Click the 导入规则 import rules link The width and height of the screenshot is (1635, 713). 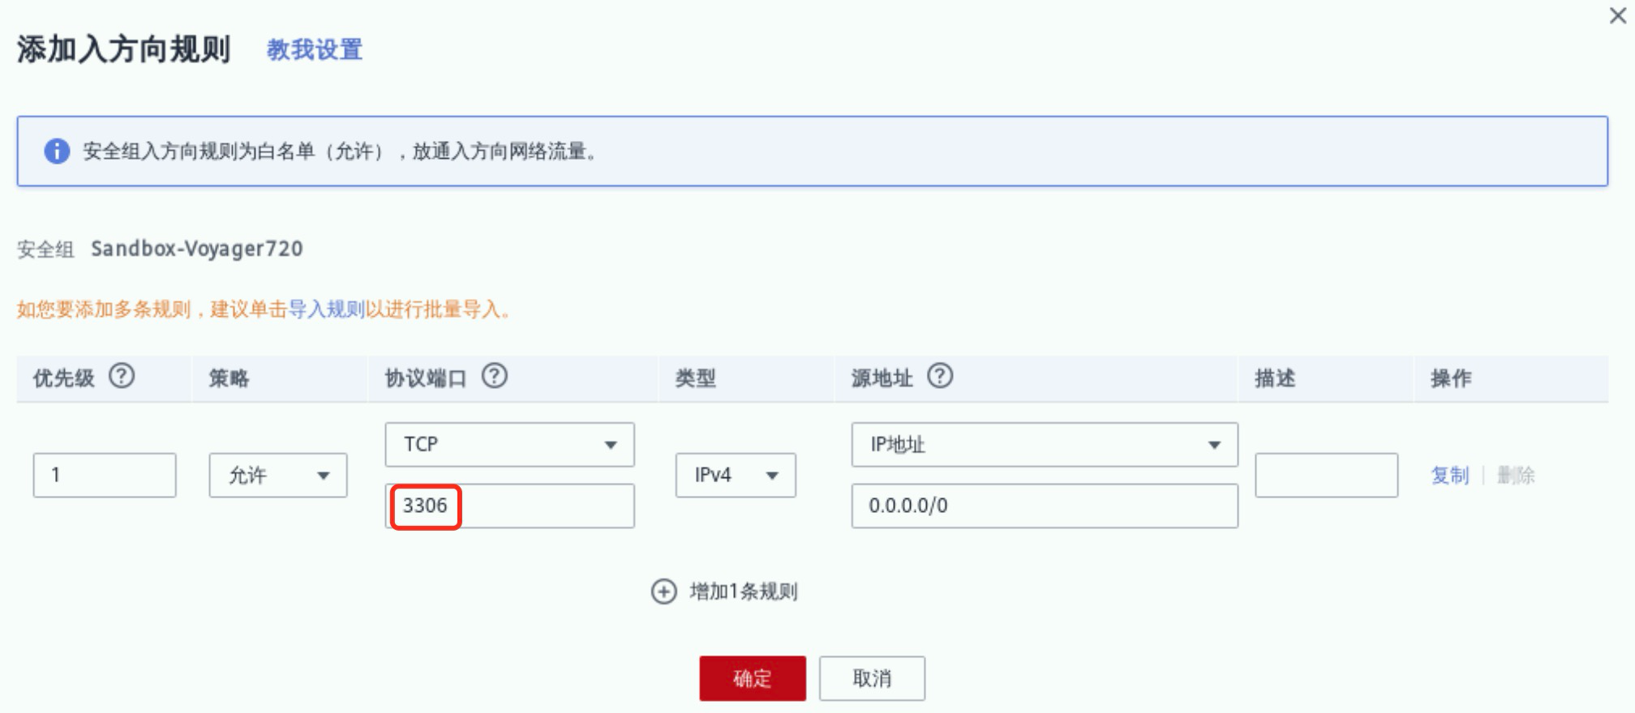coord(326,310)
